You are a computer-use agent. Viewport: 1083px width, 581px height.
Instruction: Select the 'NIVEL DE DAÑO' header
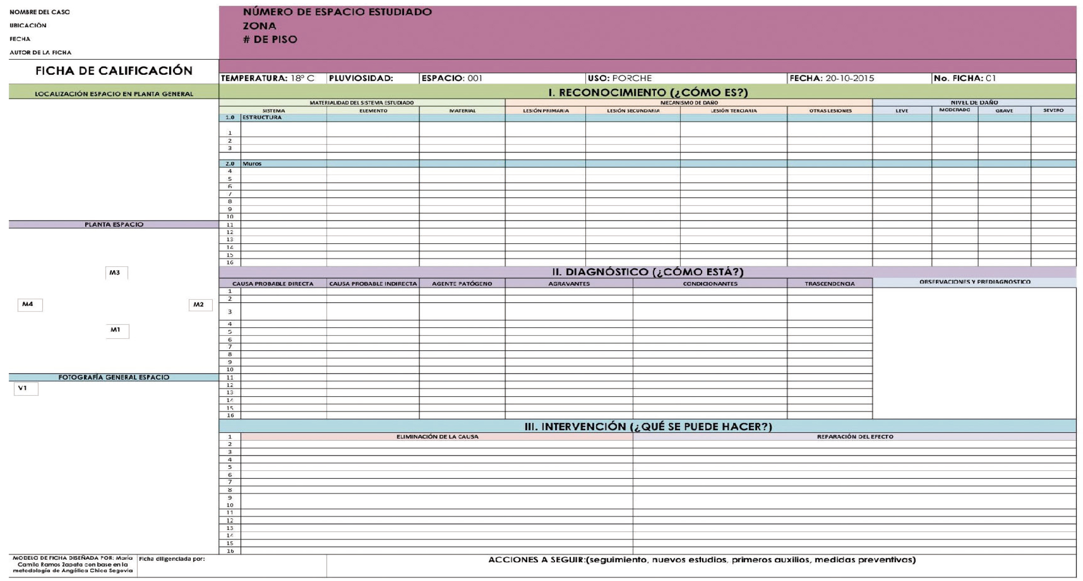coord(974,103)
